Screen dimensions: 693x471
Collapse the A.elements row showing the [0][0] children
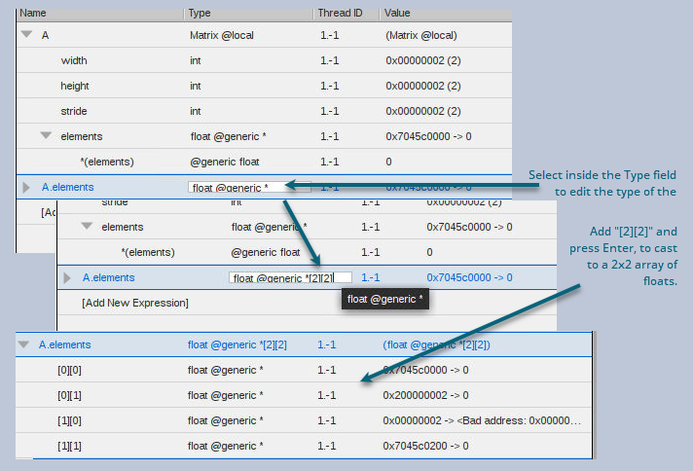coord(24,344)
